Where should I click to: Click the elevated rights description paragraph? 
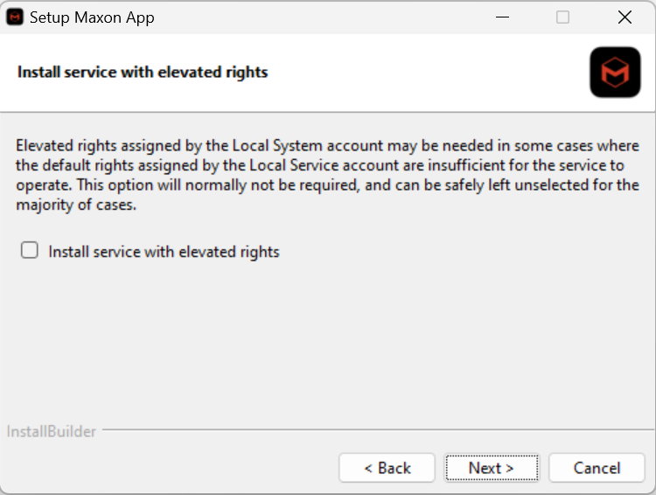coord(327,176)
